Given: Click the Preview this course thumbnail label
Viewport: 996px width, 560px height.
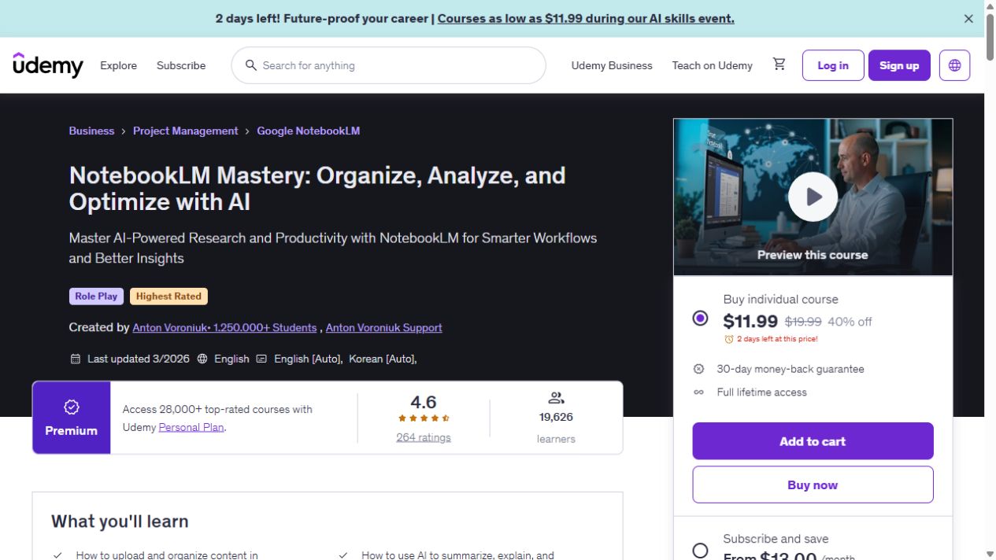Looking at the screenshot, I should point(813,255).
